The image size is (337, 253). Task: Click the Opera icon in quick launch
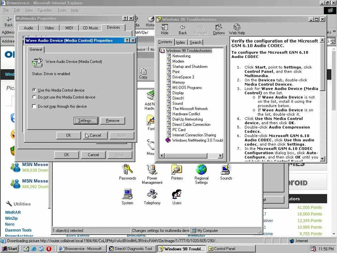49,249
